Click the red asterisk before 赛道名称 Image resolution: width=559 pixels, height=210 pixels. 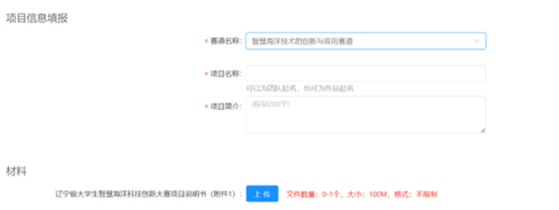click(x=206, y=42)
